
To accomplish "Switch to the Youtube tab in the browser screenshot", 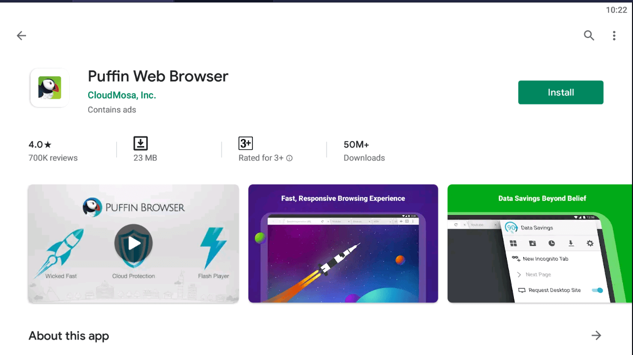I will (477, 225).
